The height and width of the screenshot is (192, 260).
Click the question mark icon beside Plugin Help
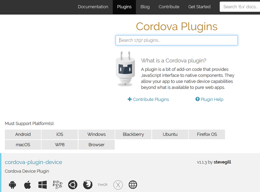197,99
